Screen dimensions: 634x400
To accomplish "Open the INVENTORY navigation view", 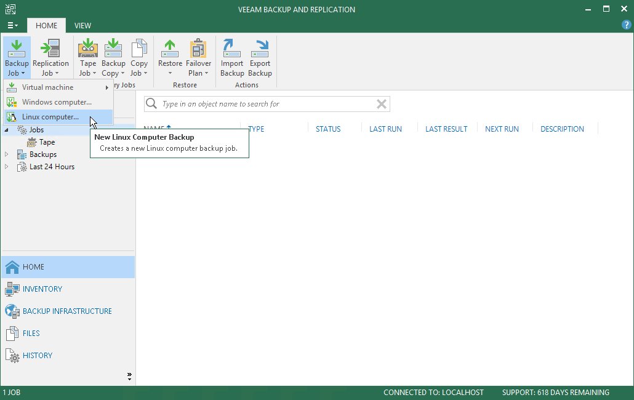I will click(68, 289).
